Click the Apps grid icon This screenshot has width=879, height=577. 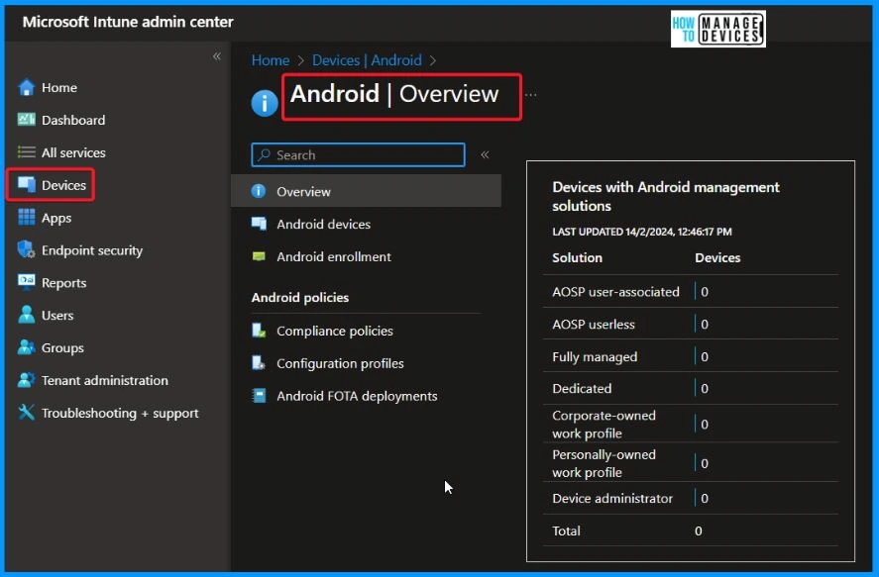(x=27, y=217)
